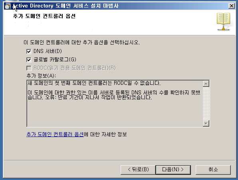Toggle the 글로벌 카탈로그(G) checkbox

tap(29, 60)
